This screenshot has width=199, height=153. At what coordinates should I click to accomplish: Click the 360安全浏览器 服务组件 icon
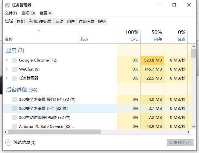click(14, 100)
